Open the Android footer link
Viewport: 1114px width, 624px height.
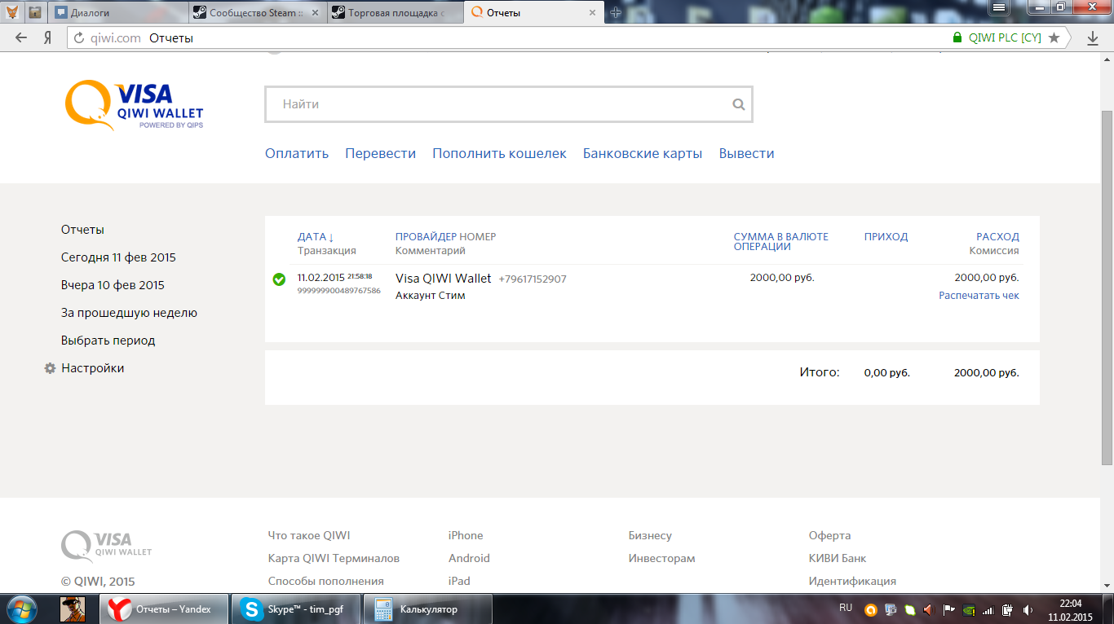pyautogui.click(x=469, y=558)
